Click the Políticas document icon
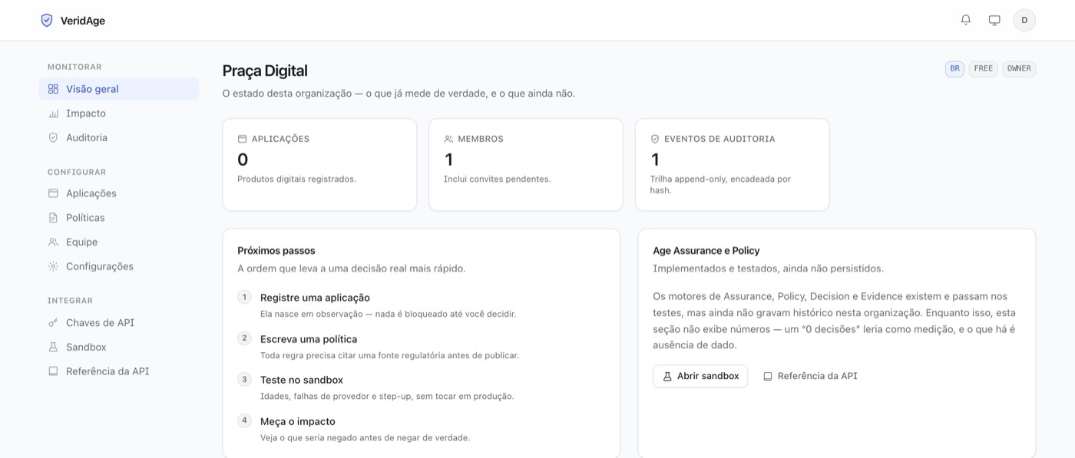 [x=53, y=218]
